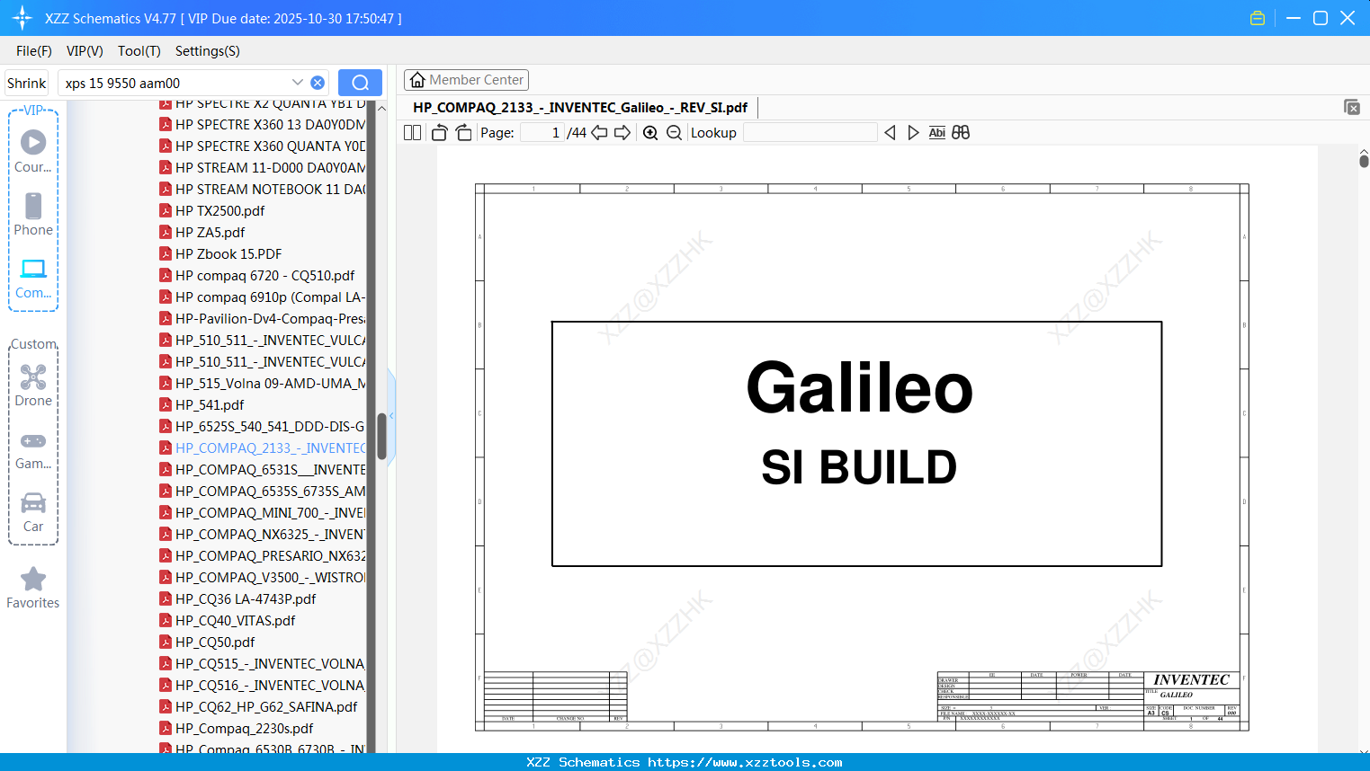Find previous lookup result
The image size is (1370, 771).
click(x=890, y=133)
